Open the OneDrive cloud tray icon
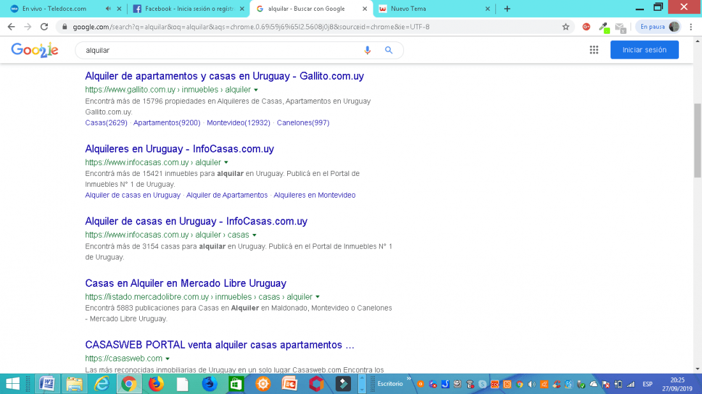 click(594, 384)
